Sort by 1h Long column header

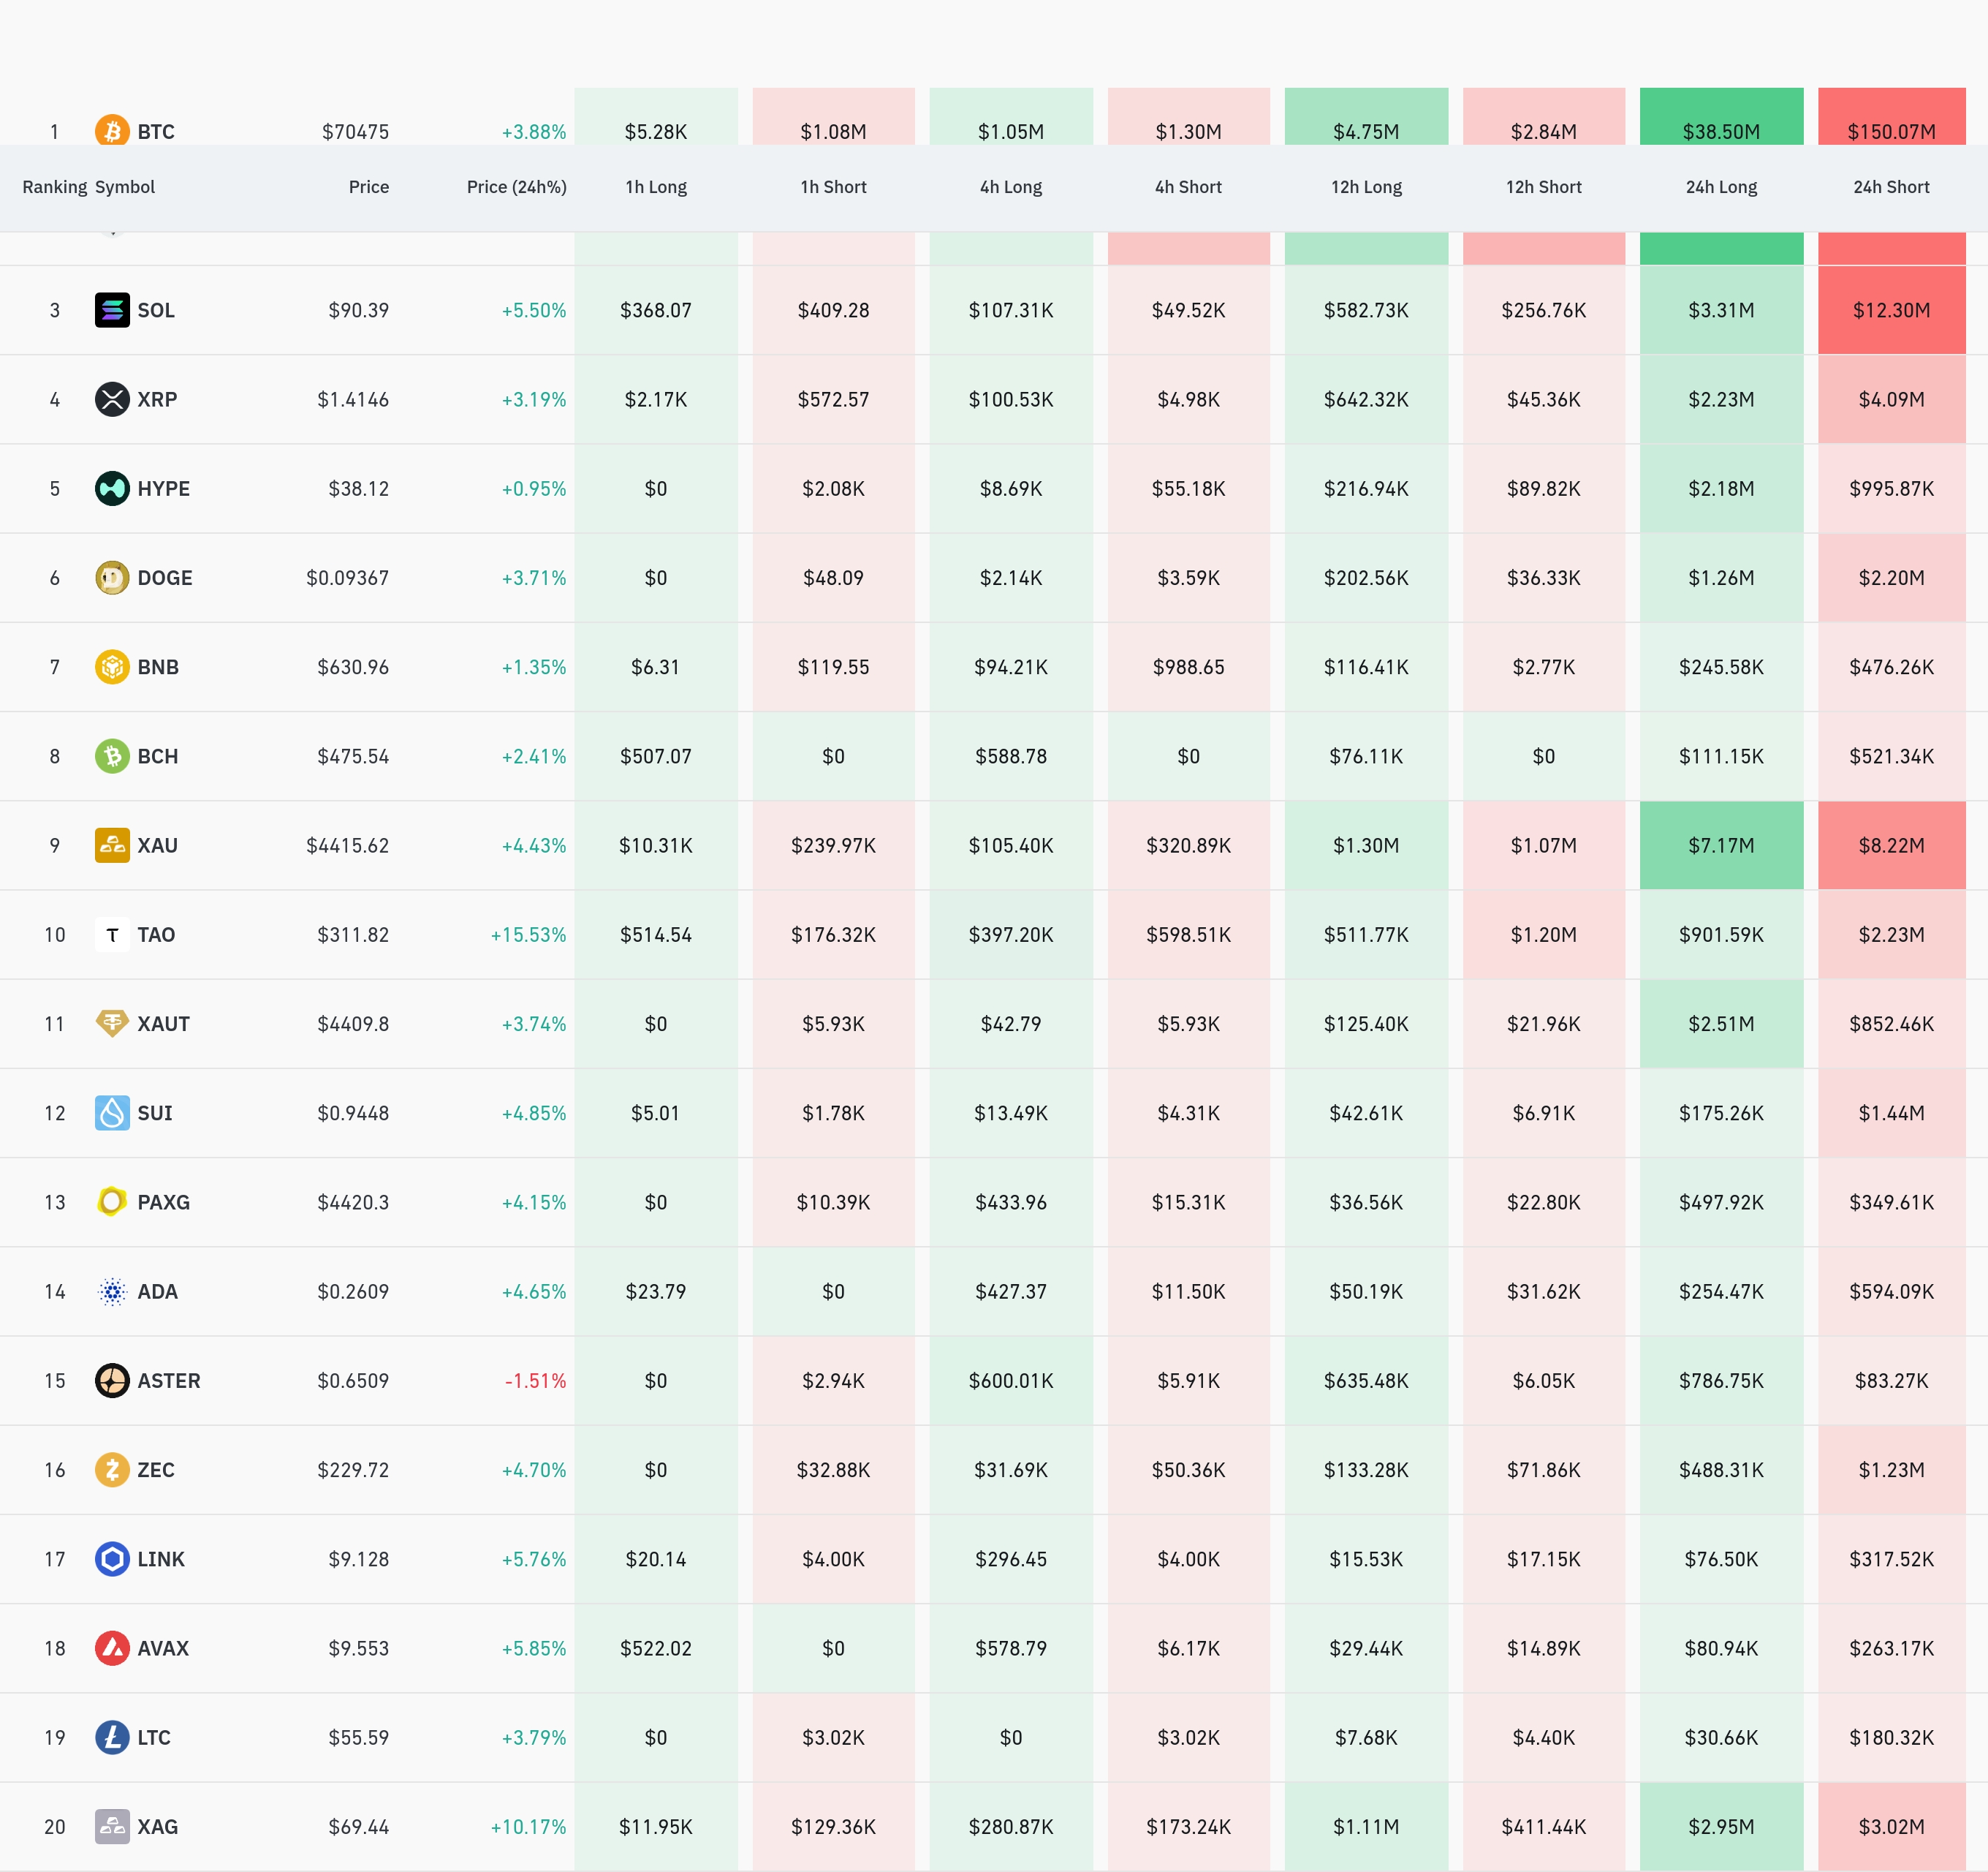pos(655,187)
